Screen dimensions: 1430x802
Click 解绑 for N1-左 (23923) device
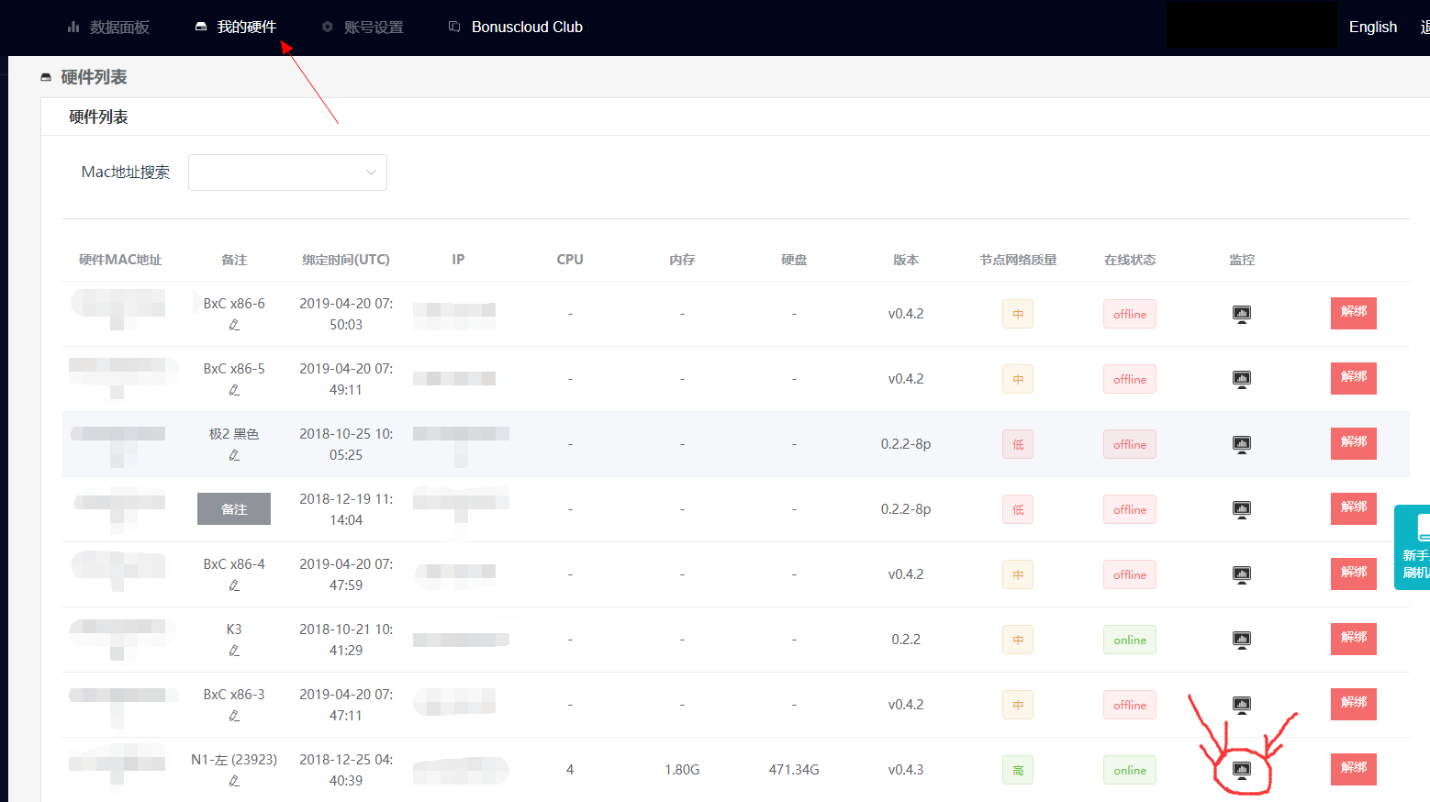pyautogui.click(x=1354, y=769)
